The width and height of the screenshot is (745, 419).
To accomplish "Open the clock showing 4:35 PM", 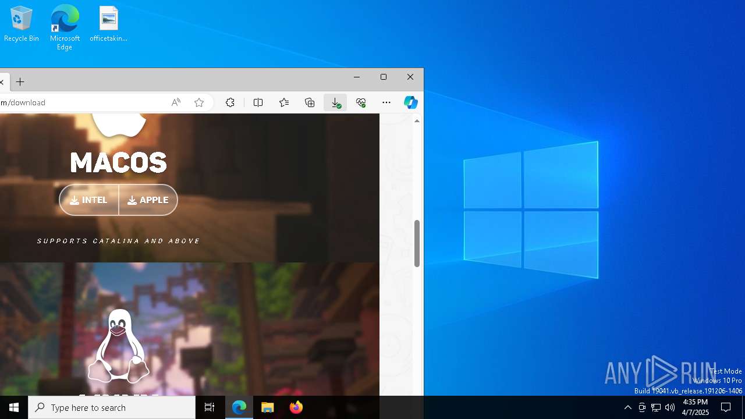I will click(696, 407).
